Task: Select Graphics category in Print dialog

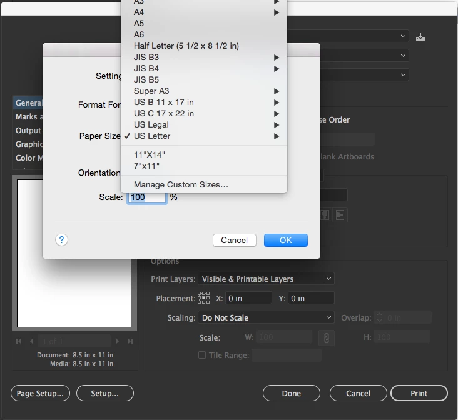Action: (28, 144)
